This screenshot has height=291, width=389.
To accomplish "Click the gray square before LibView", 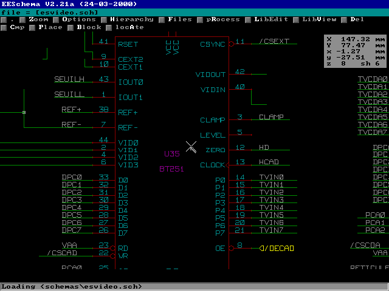I will 296,20.
